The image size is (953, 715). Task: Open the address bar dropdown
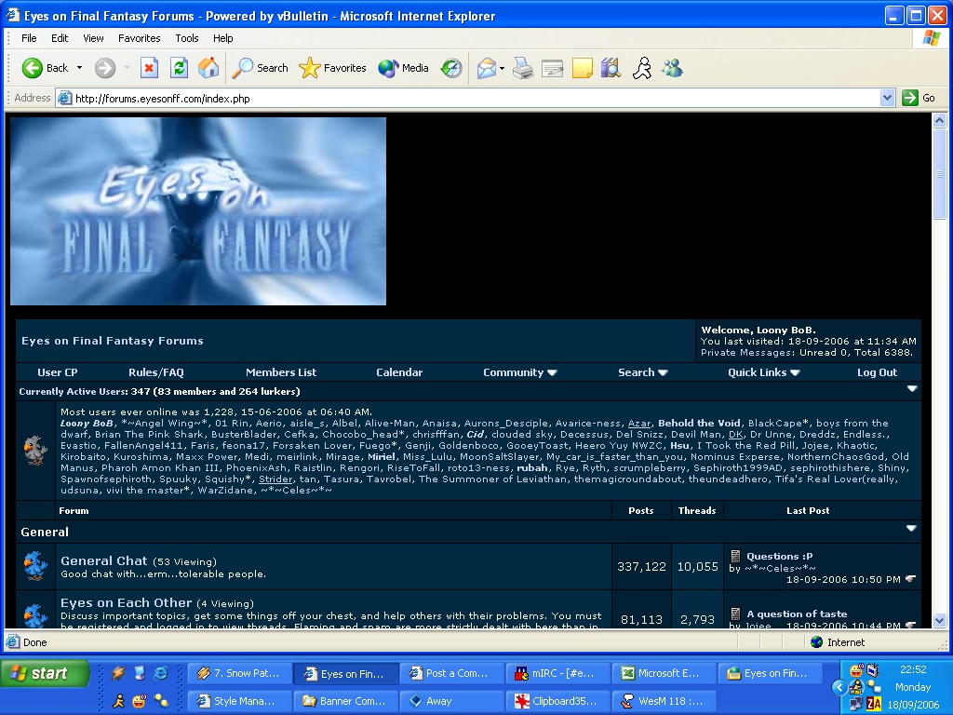click(x=887, y=98)
